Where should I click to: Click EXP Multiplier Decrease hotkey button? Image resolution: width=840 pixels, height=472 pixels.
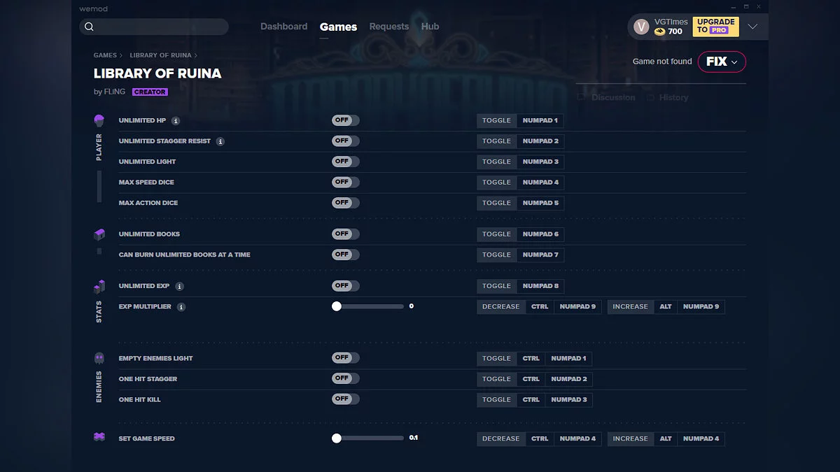[501, 307]
